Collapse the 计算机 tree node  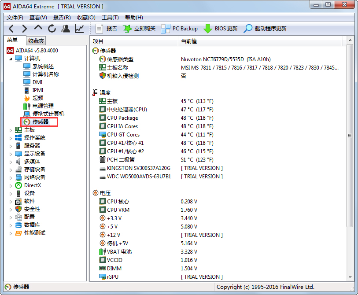(11, 59)
